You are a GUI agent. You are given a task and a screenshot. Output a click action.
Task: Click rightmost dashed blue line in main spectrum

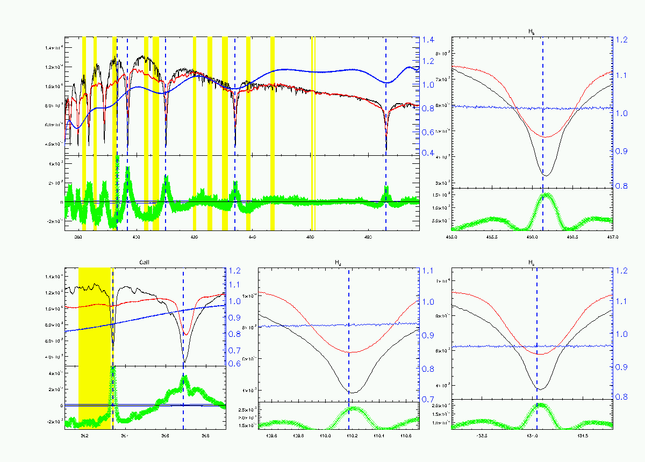click(x=386, y=134)
